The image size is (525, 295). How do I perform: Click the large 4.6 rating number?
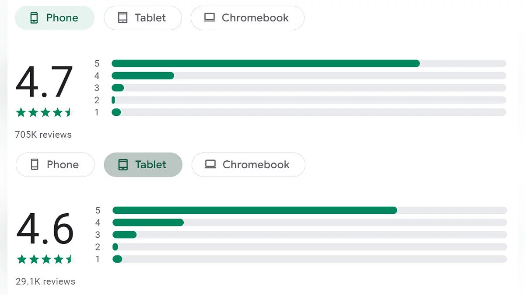click(x=45, y=229)
